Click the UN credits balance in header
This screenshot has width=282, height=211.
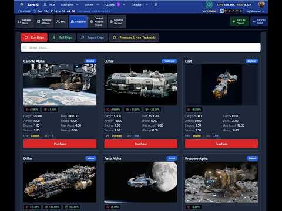click(x=226, y=5)
